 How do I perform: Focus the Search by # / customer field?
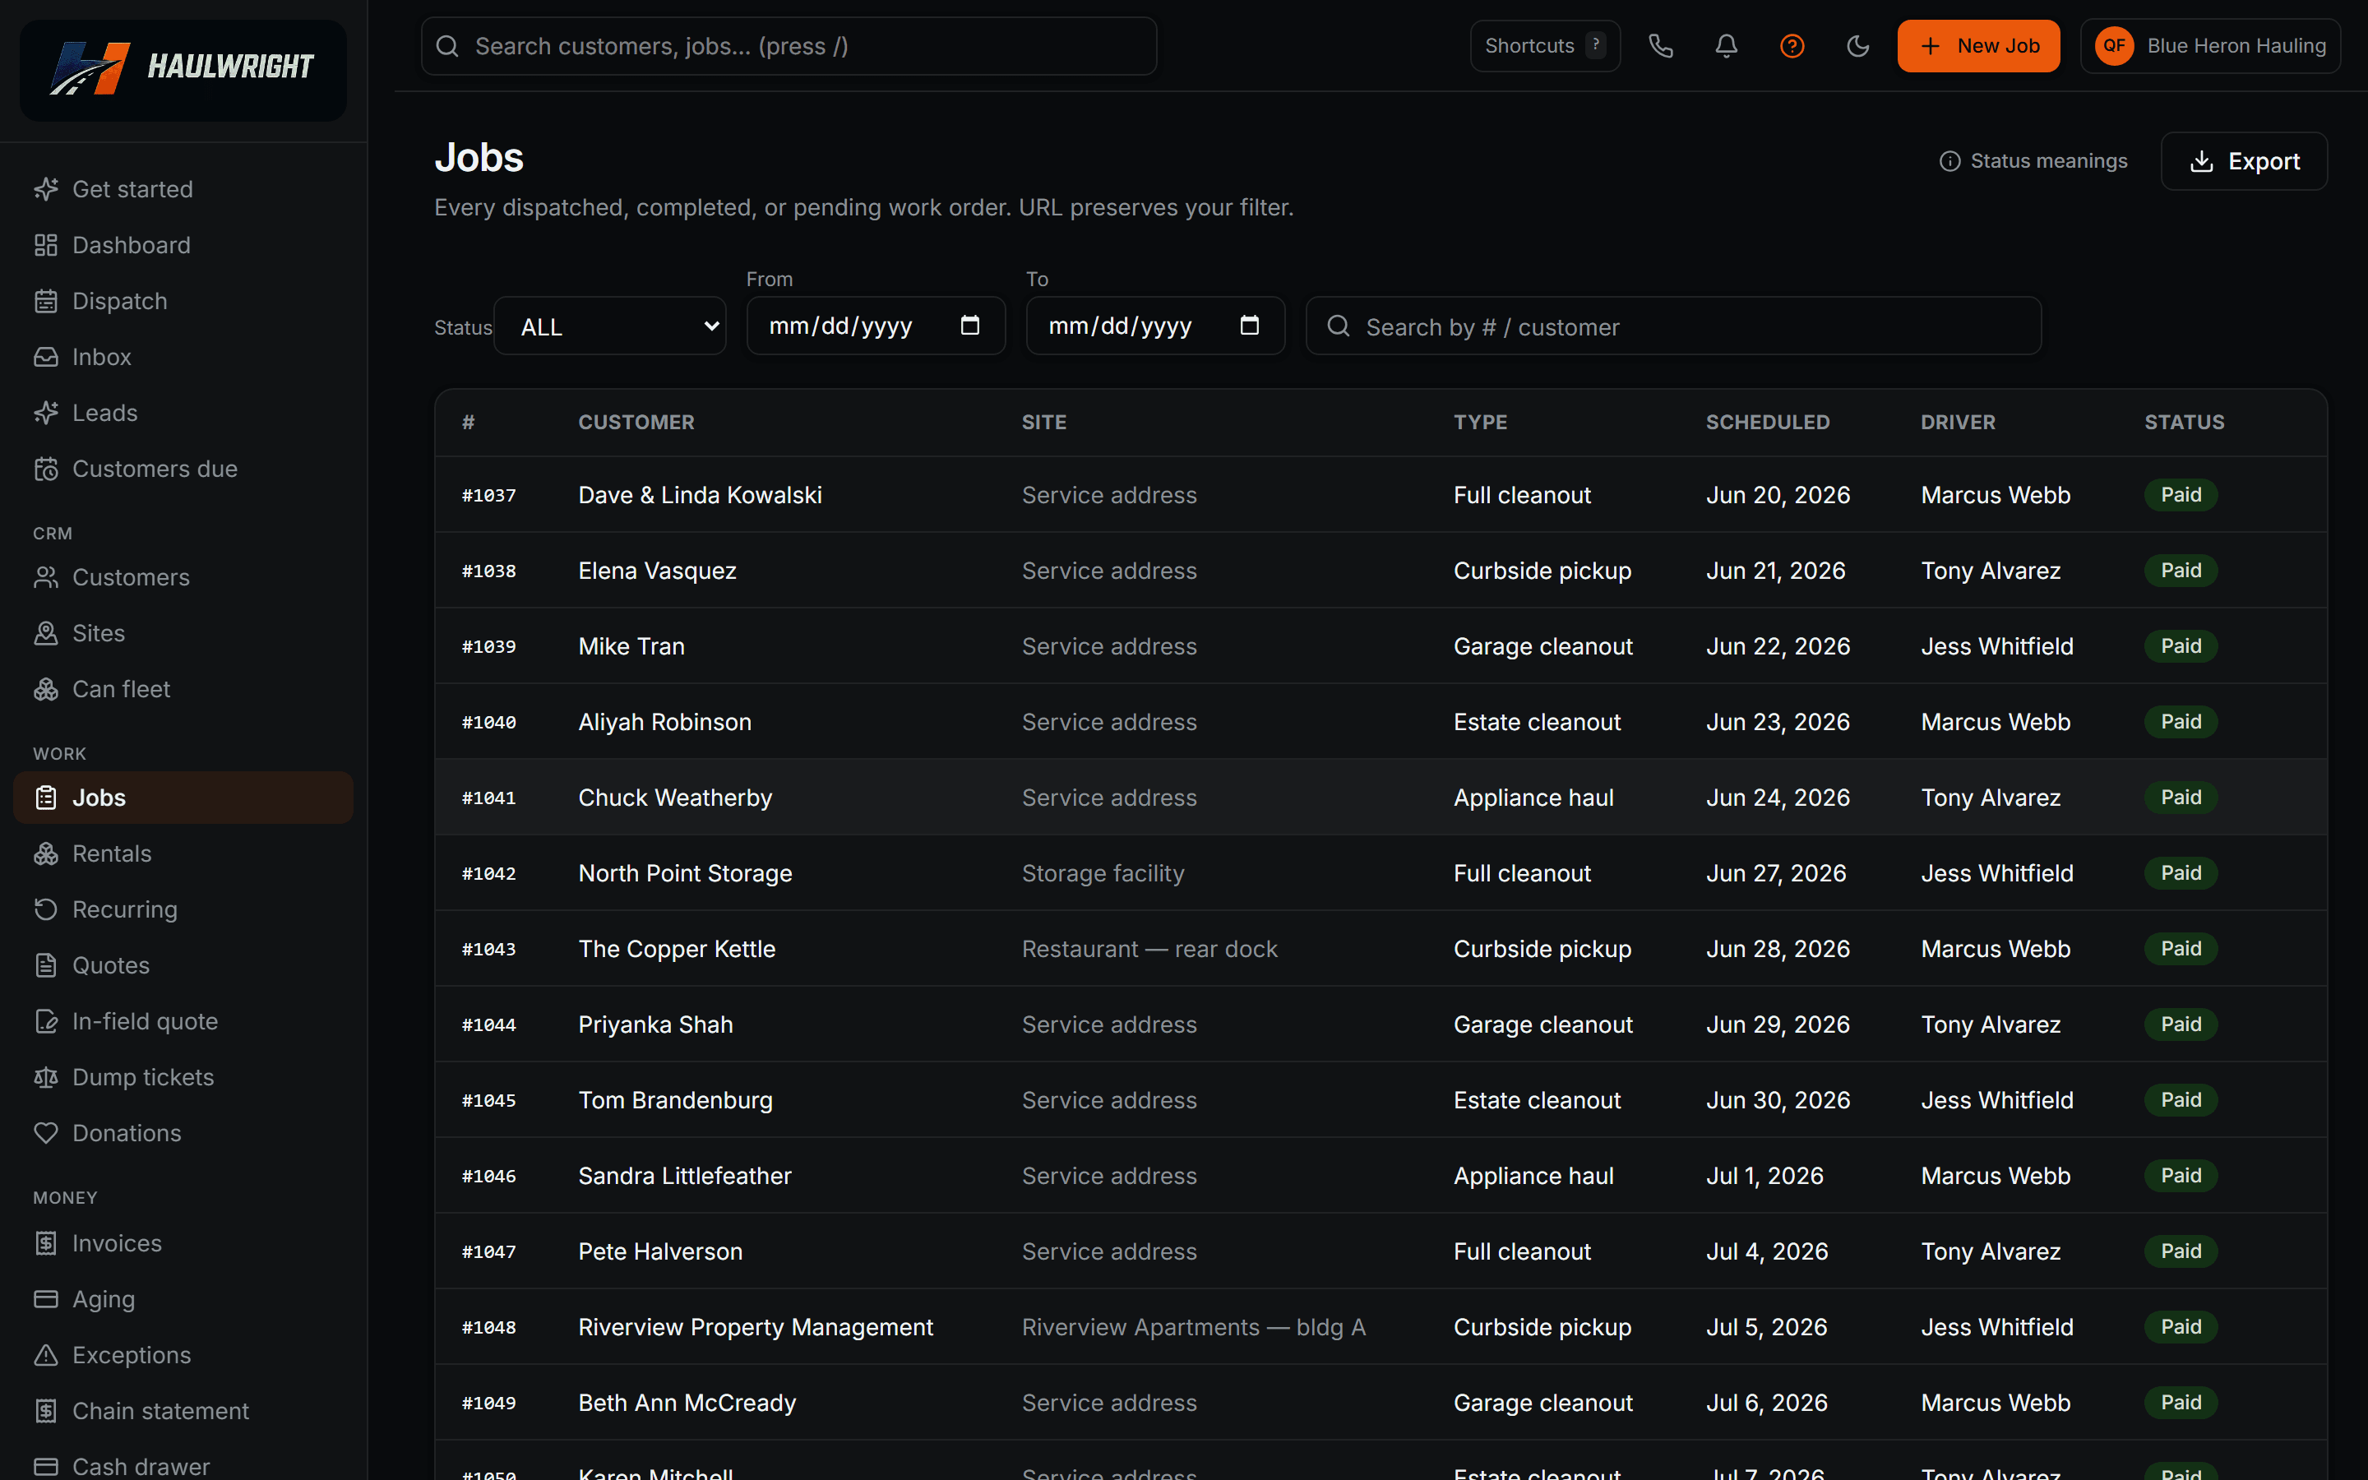(1673, 326)
